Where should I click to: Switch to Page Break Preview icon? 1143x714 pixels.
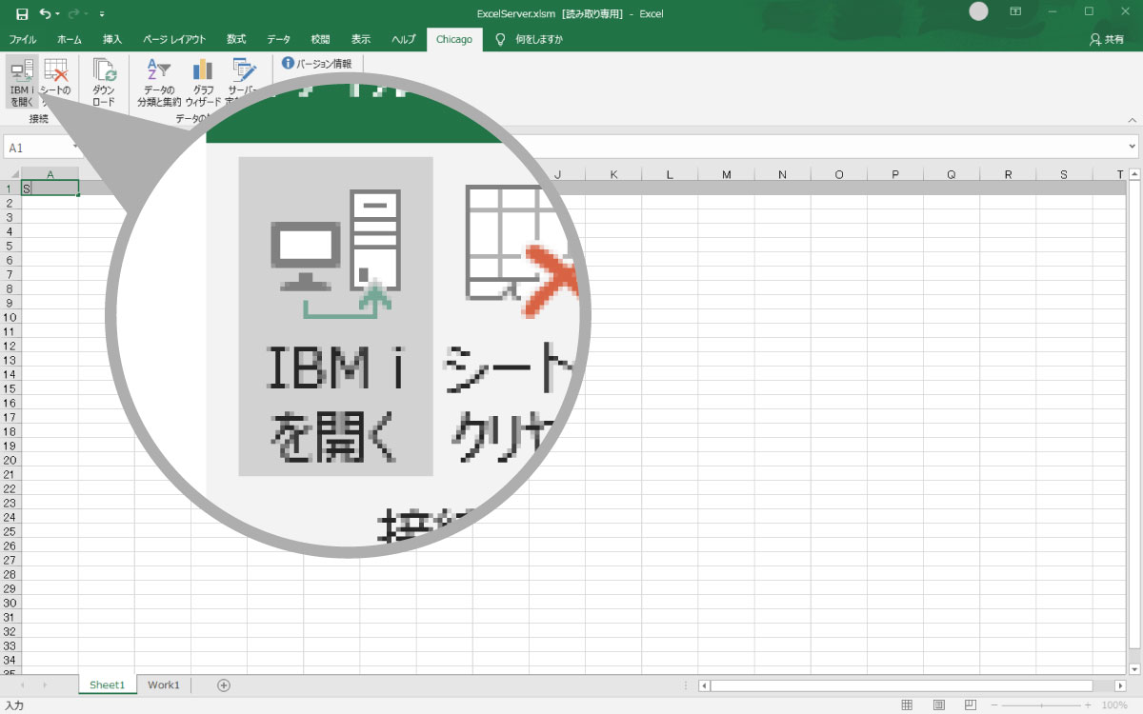coord(970,704)
